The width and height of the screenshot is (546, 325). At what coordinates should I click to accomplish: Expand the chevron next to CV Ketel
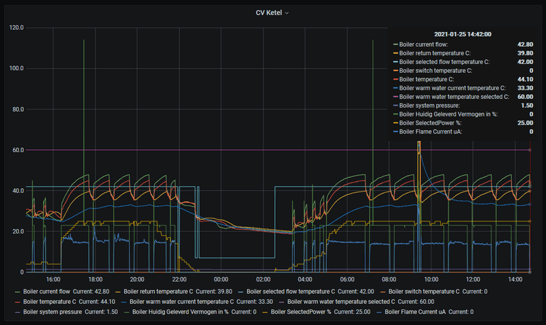click(287, 13)
